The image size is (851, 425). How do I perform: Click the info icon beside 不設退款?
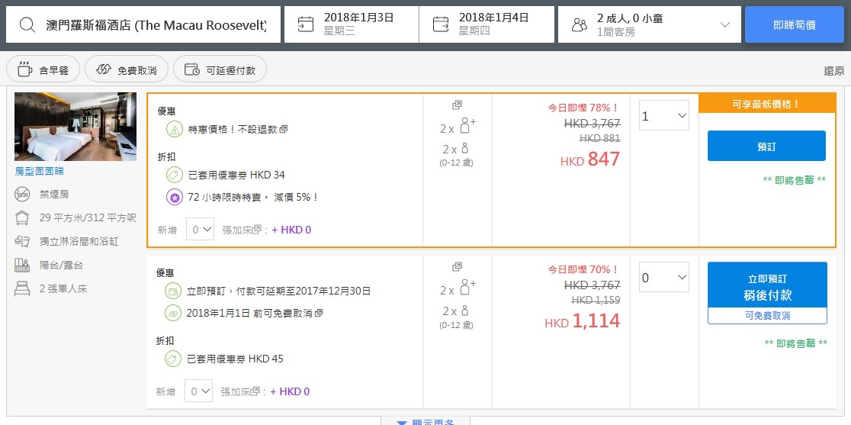pyautogui.click(x=284, y=130)
